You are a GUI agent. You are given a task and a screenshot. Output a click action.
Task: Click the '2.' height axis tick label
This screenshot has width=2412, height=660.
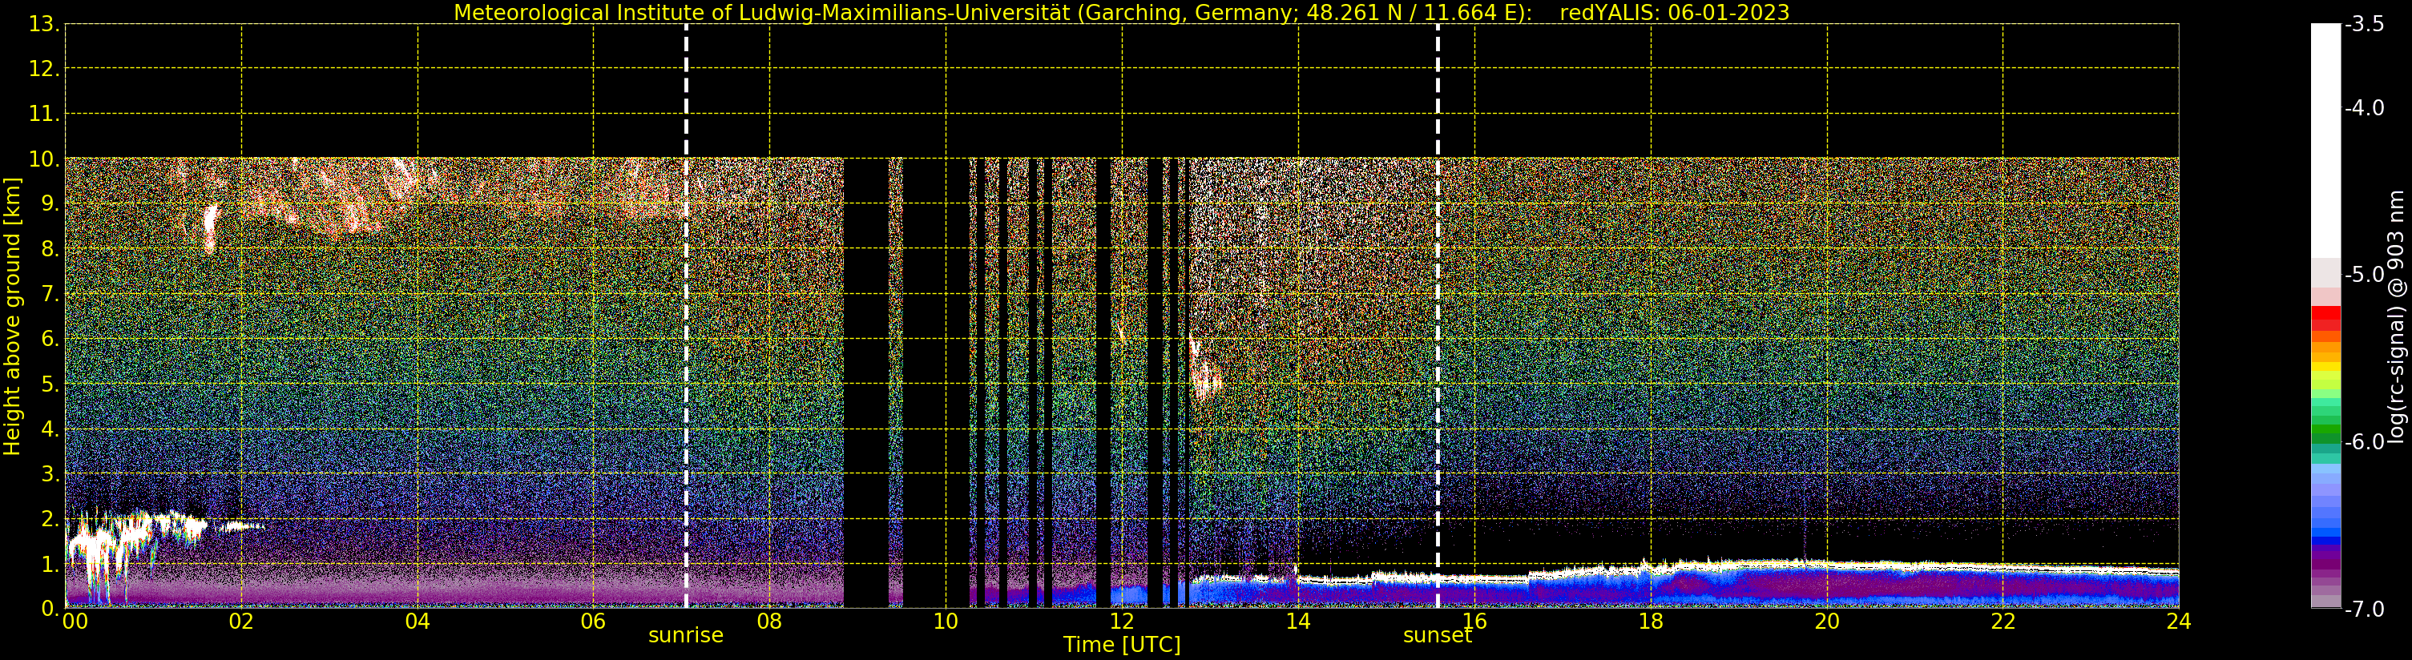[x=50, y=519]
